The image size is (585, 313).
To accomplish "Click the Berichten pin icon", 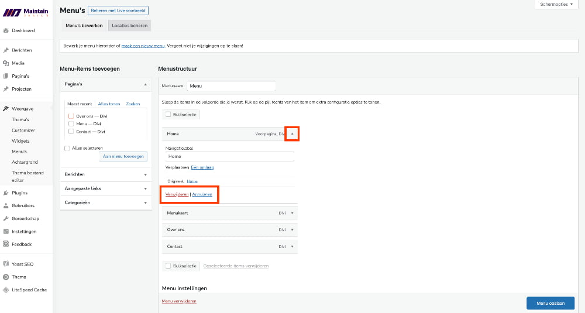I will (x=6, y=50).
